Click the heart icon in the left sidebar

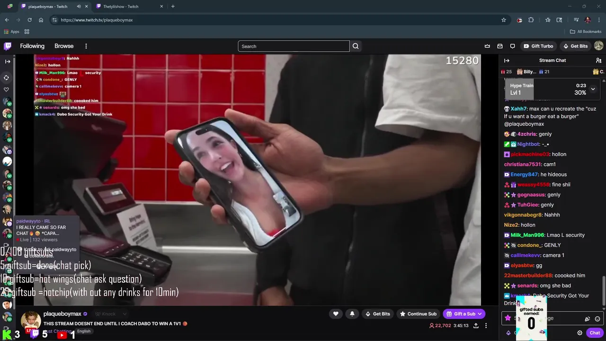click(7, 90)
